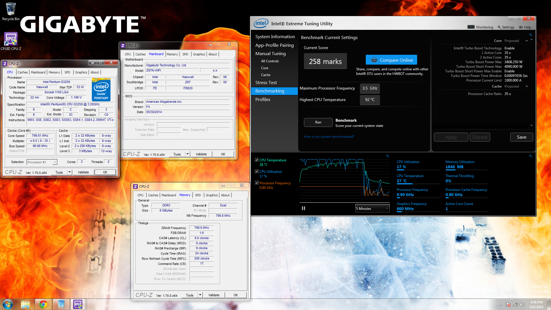Switch to Caches tab in CPU window
This screenshot has width=551, height=310.
(22, 72)
